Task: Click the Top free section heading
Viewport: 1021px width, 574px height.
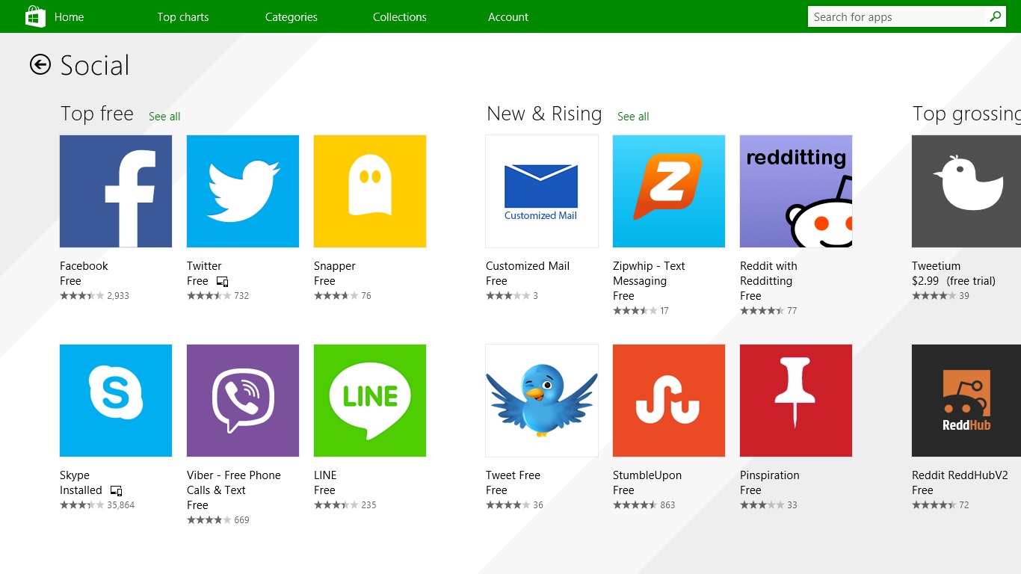Action: (97, 114)
